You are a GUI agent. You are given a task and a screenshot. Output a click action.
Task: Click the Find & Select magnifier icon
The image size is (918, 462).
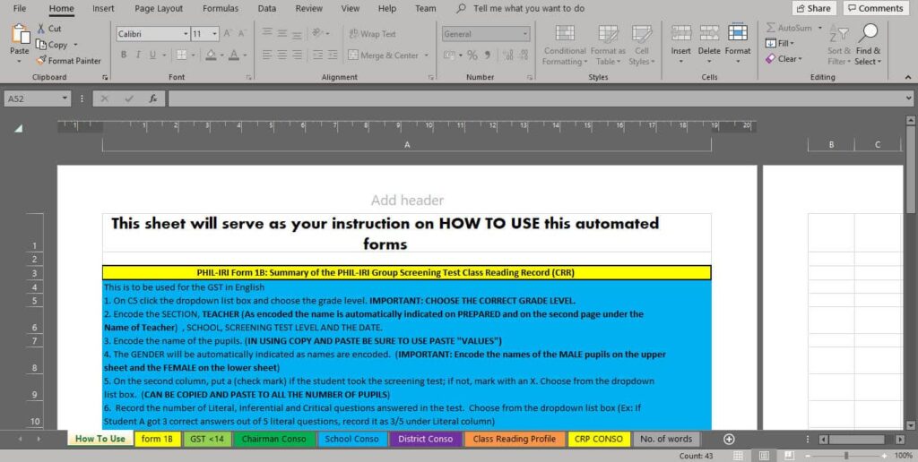(x=868, y=36)
